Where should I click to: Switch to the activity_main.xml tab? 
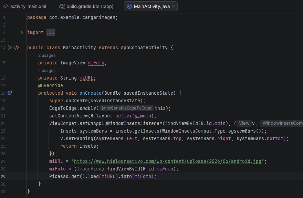[x=25, y=7]
